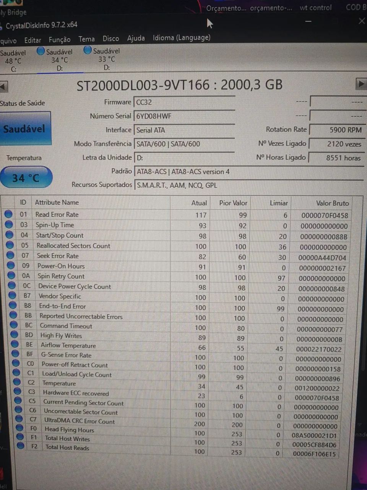This screenshot has width=367, height=490.
Task: Click status circle of Spin-Up Time
Action: pos(9,225)
